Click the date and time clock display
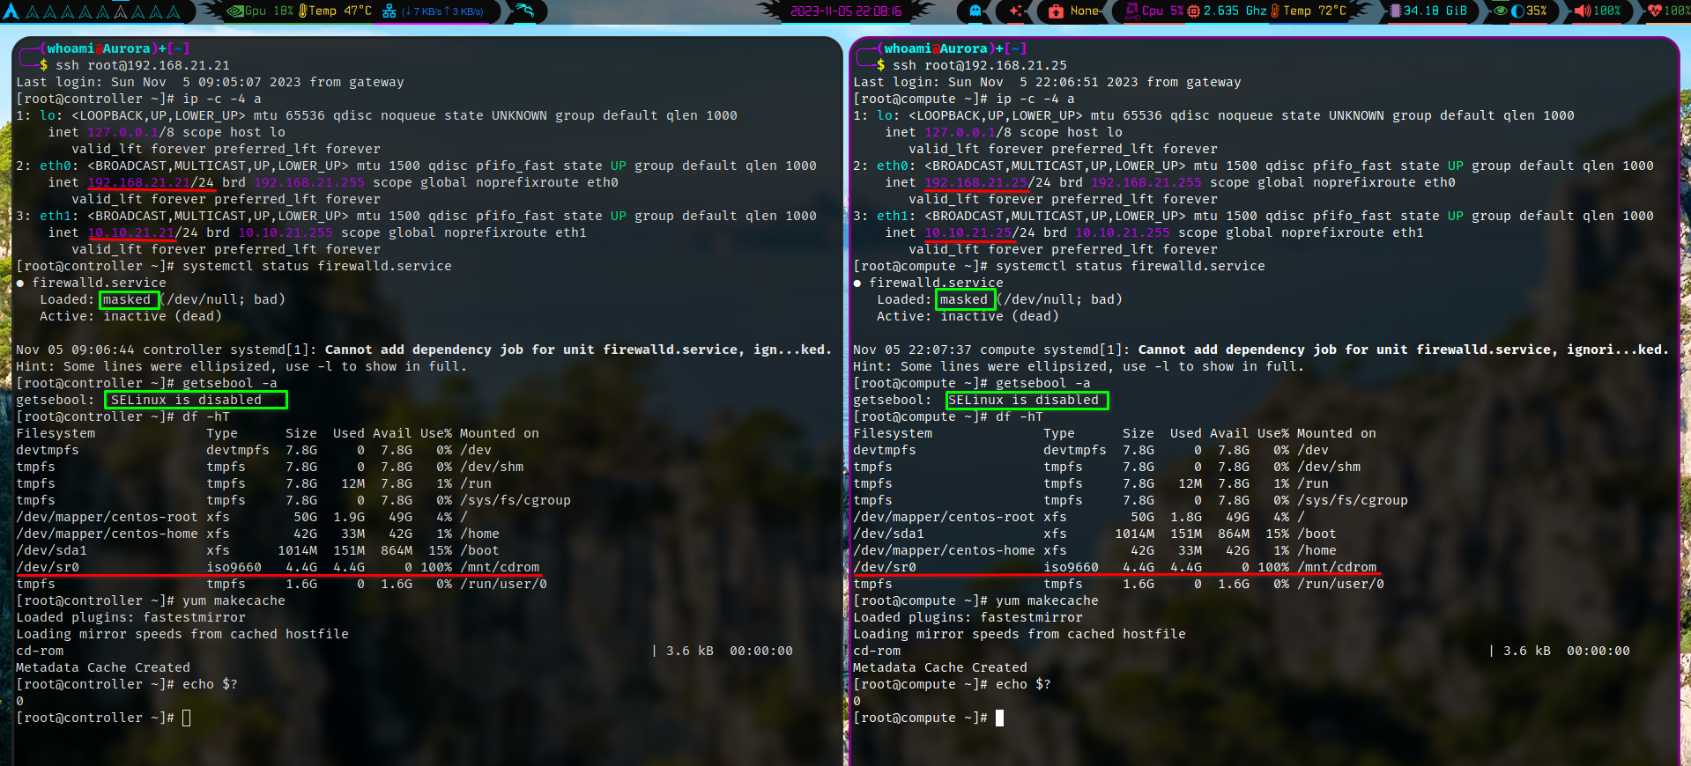Screen dimensions: 1691x766 pos(845,11)
